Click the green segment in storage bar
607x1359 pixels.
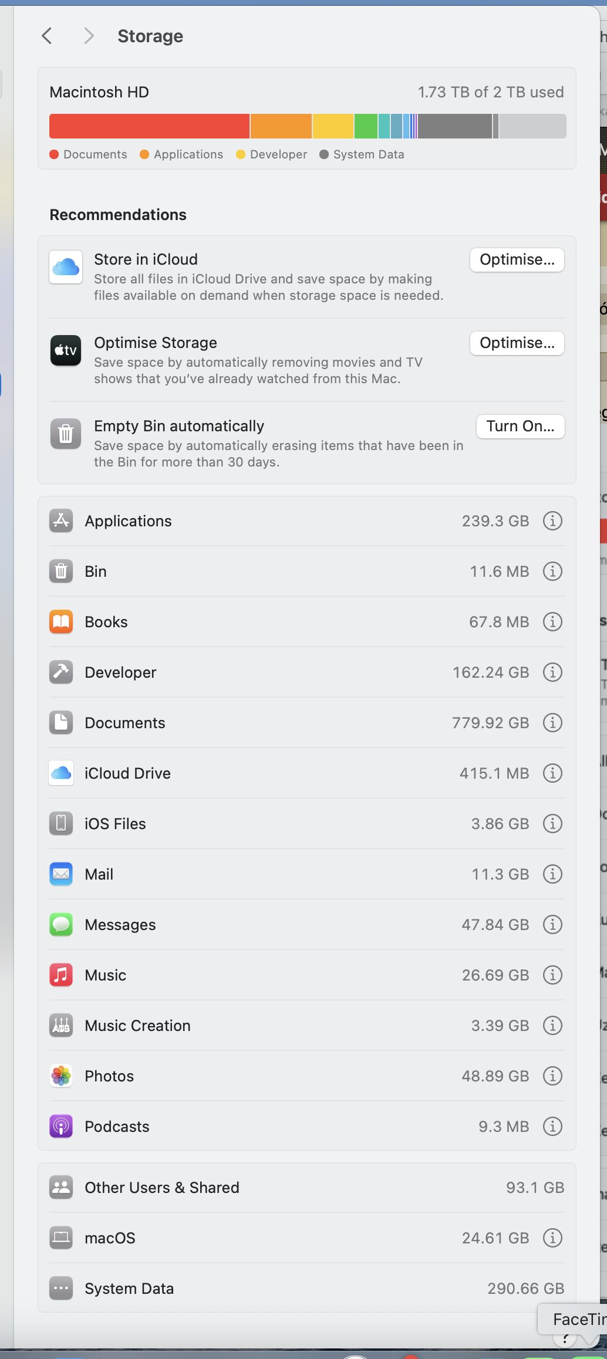(366, 126)
